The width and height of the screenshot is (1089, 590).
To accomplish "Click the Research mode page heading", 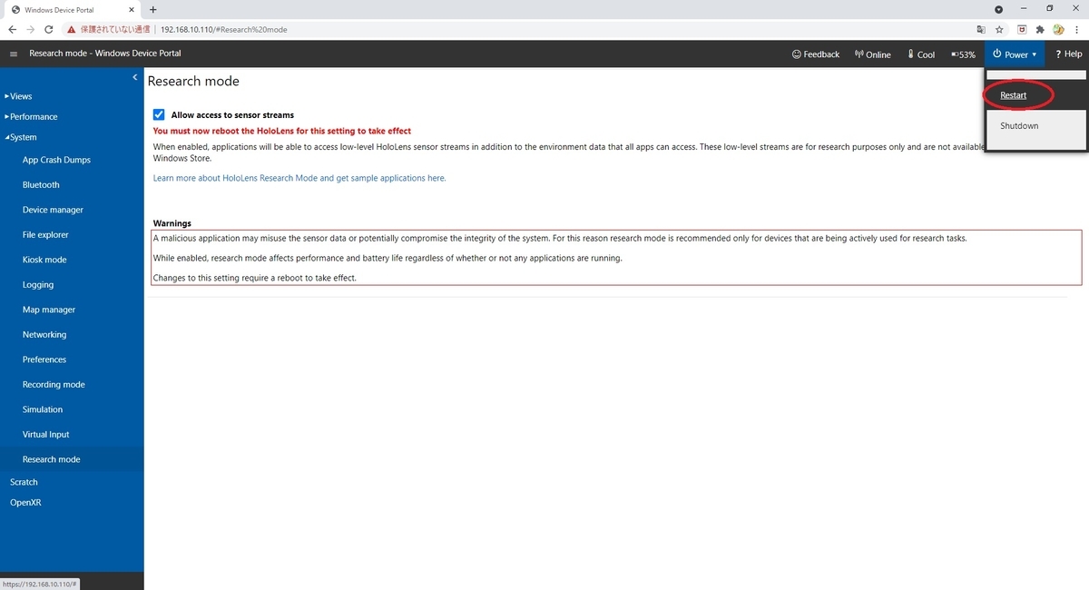I will [x=193, y=81].
